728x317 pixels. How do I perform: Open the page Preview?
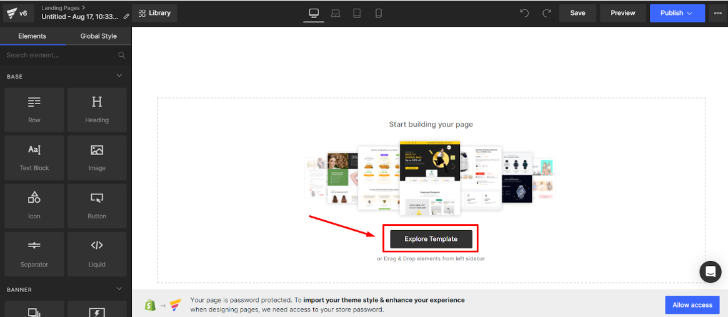pyautogui.click(x=622, y=13)
